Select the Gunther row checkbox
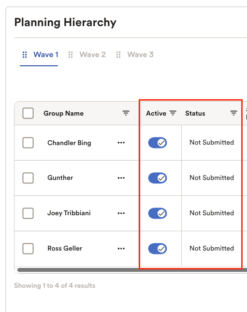This screenshot has width=247, height=312. click(28, 178)
